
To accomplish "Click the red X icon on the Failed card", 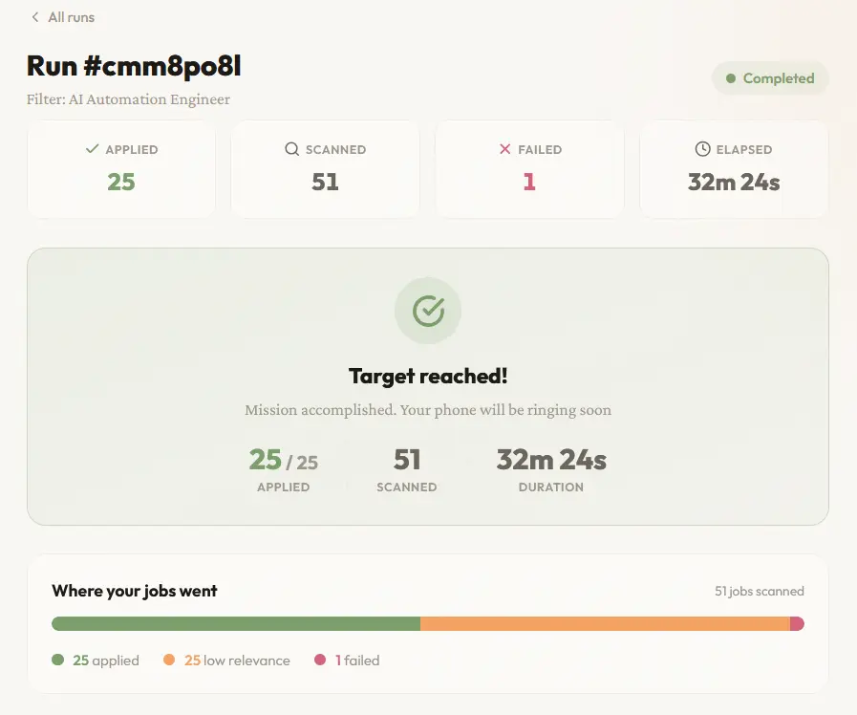I will 505,149.
